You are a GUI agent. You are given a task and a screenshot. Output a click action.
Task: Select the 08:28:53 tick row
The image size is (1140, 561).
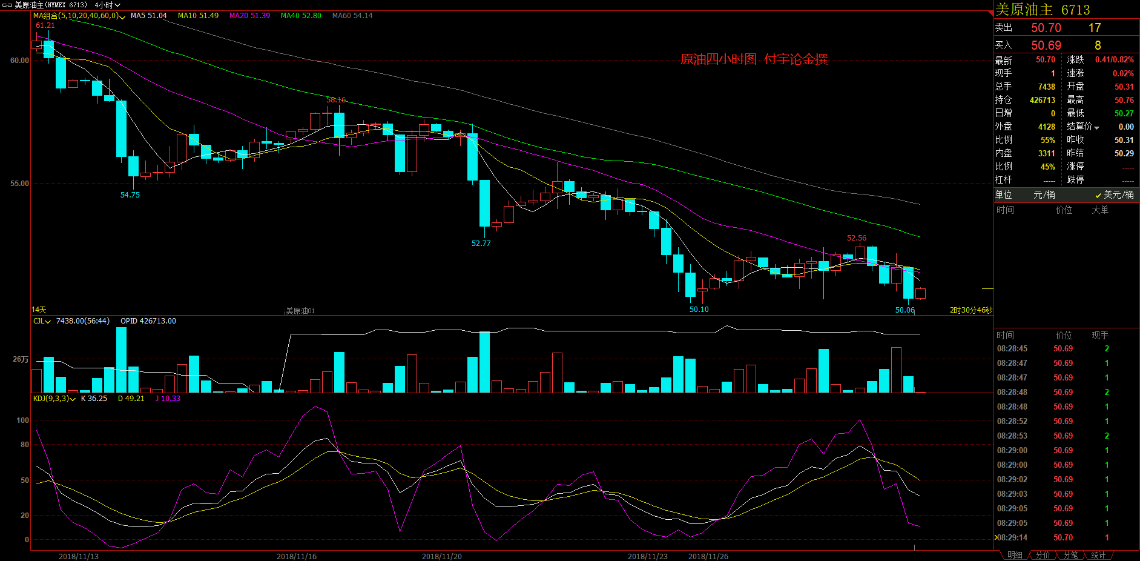coord(1066,436)
